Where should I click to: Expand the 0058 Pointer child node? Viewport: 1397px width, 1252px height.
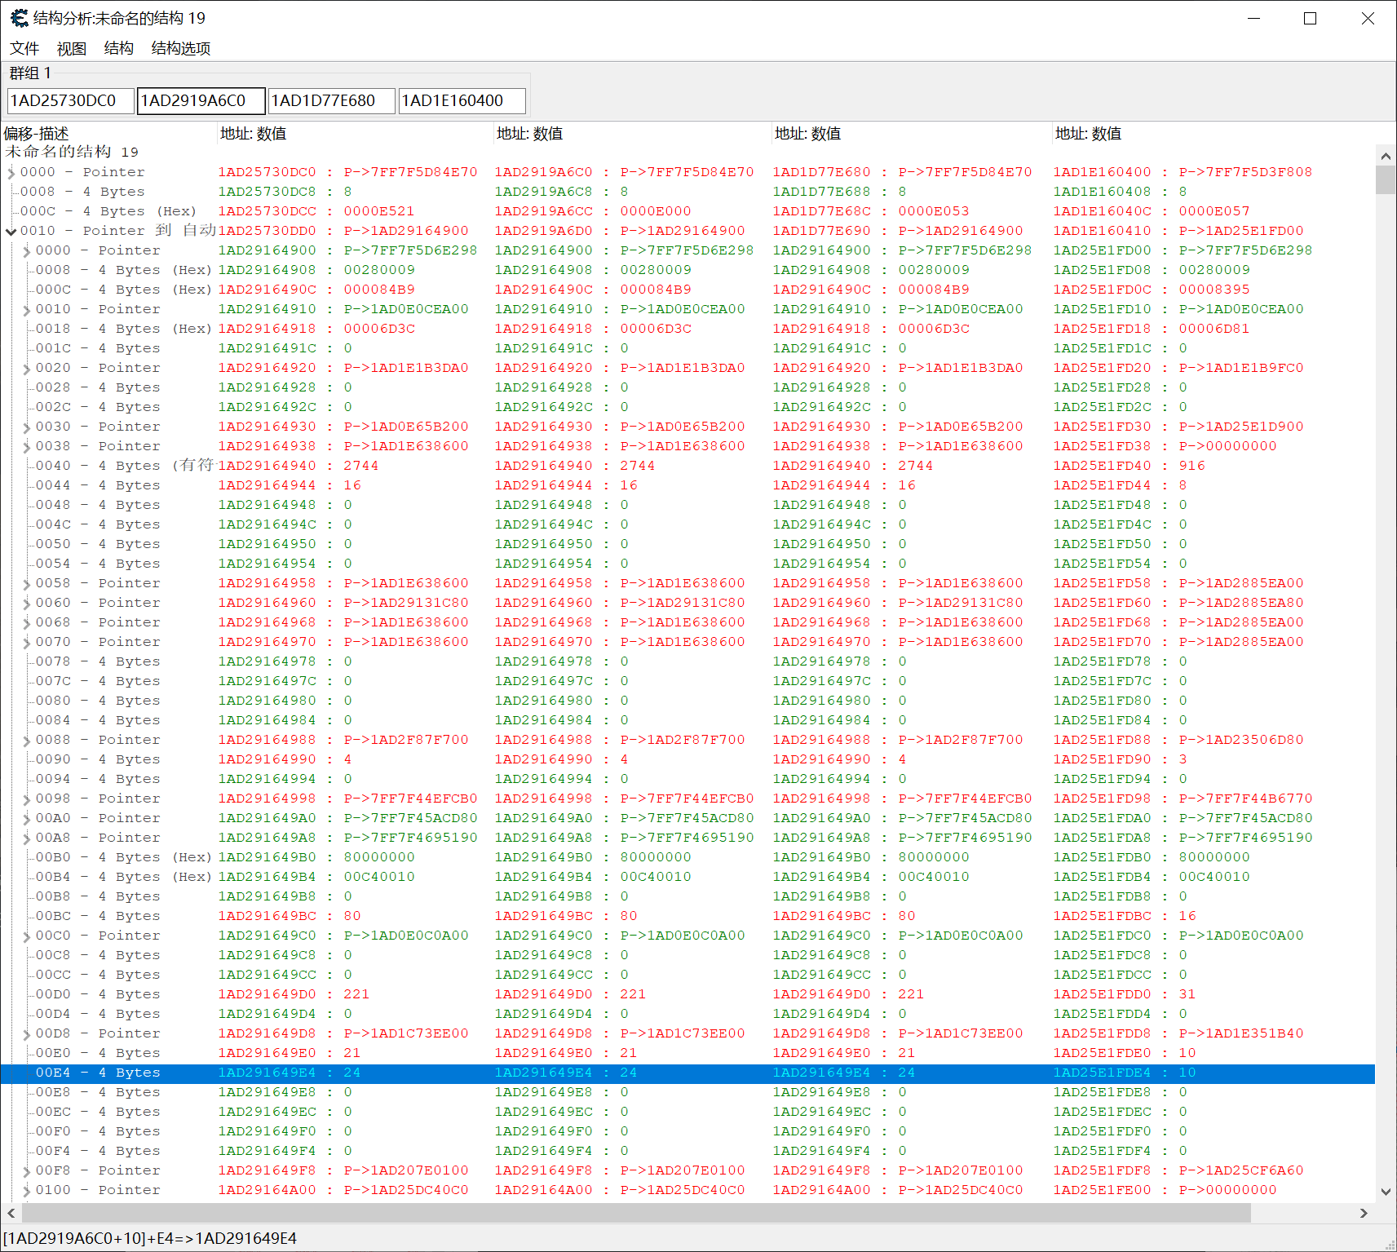click(27, 584)
